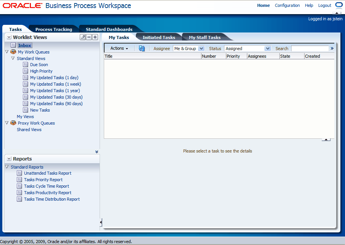345x245 pixels.
Task: Collapse the Standard Reports tree node
Action: coord(7,167)
